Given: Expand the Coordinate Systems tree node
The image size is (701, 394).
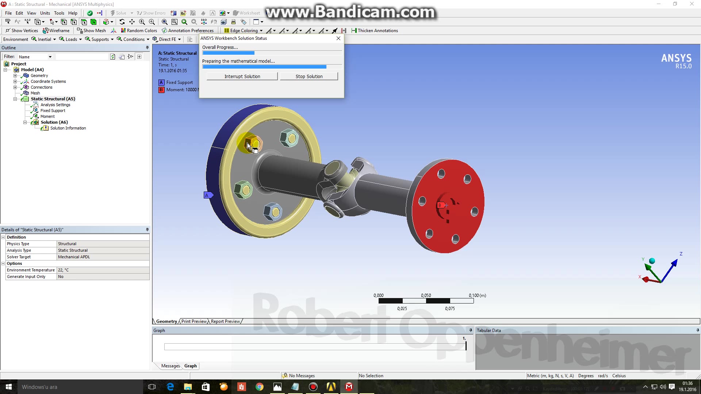Looking at the screenshot, I should pos(15,81).
